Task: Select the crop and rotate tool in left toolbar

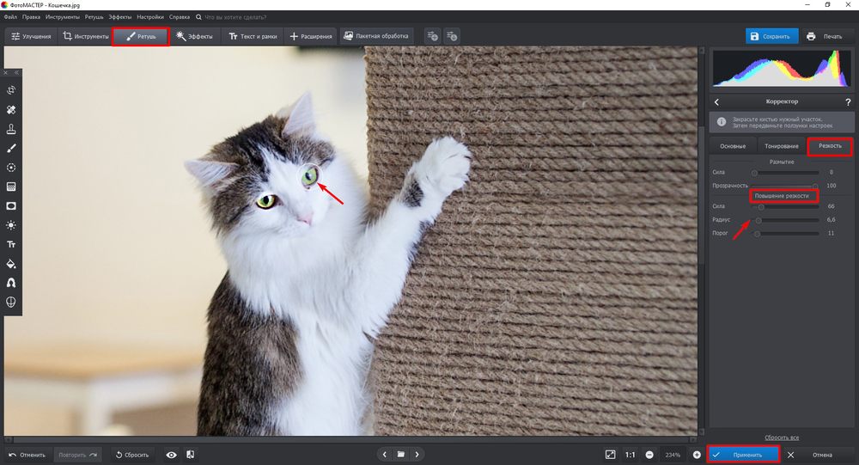Action: pos(11,90)
